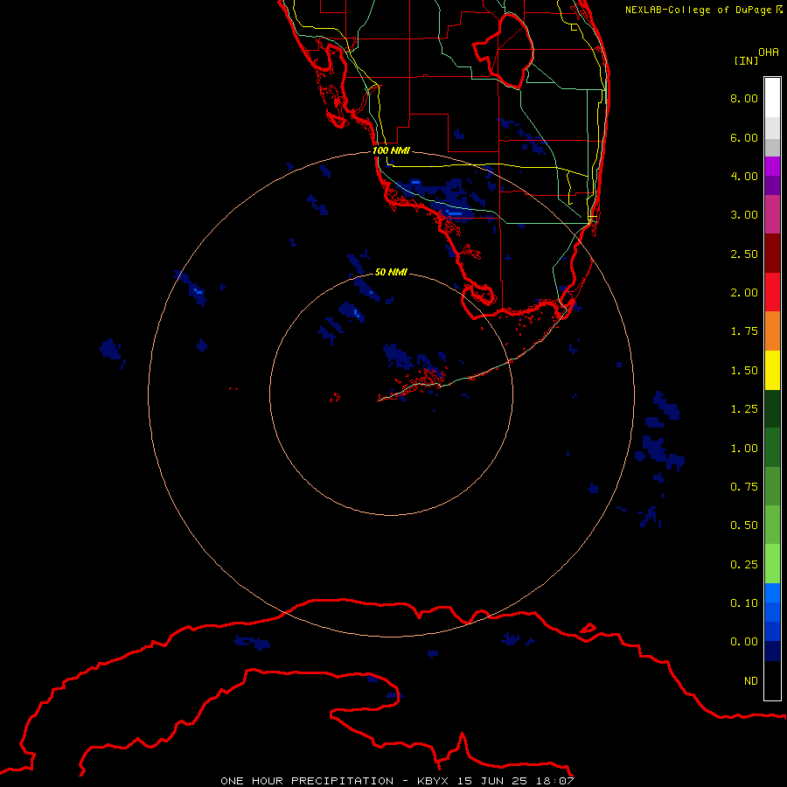
Task: Click the black ND swatch in the legend
Action: coord(772,680)
